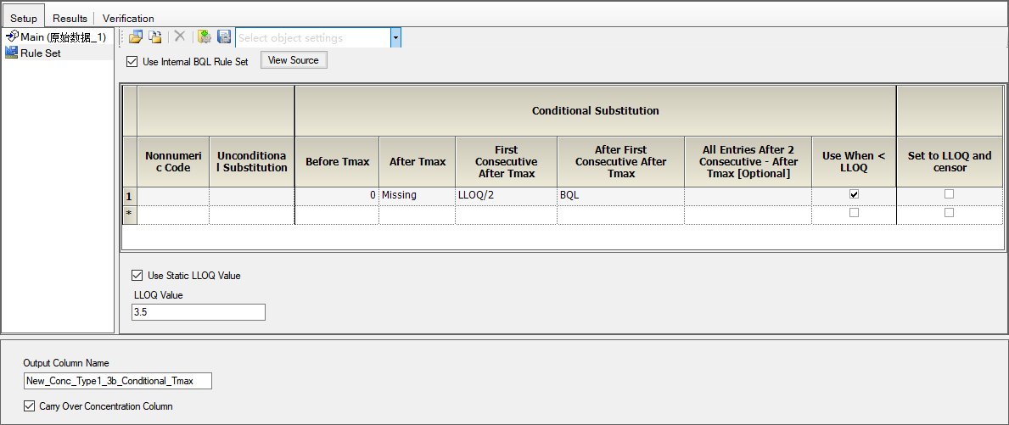
Task: Uncheck Use Internal BQL Rule Set
Action: 132,62
